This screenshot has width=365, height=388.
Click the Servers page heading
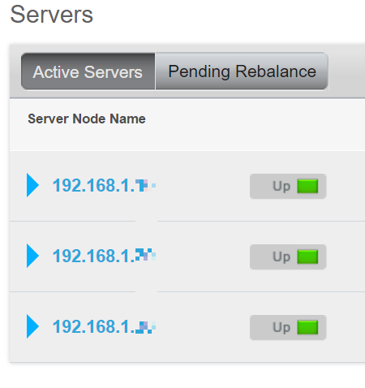[52, 15]
